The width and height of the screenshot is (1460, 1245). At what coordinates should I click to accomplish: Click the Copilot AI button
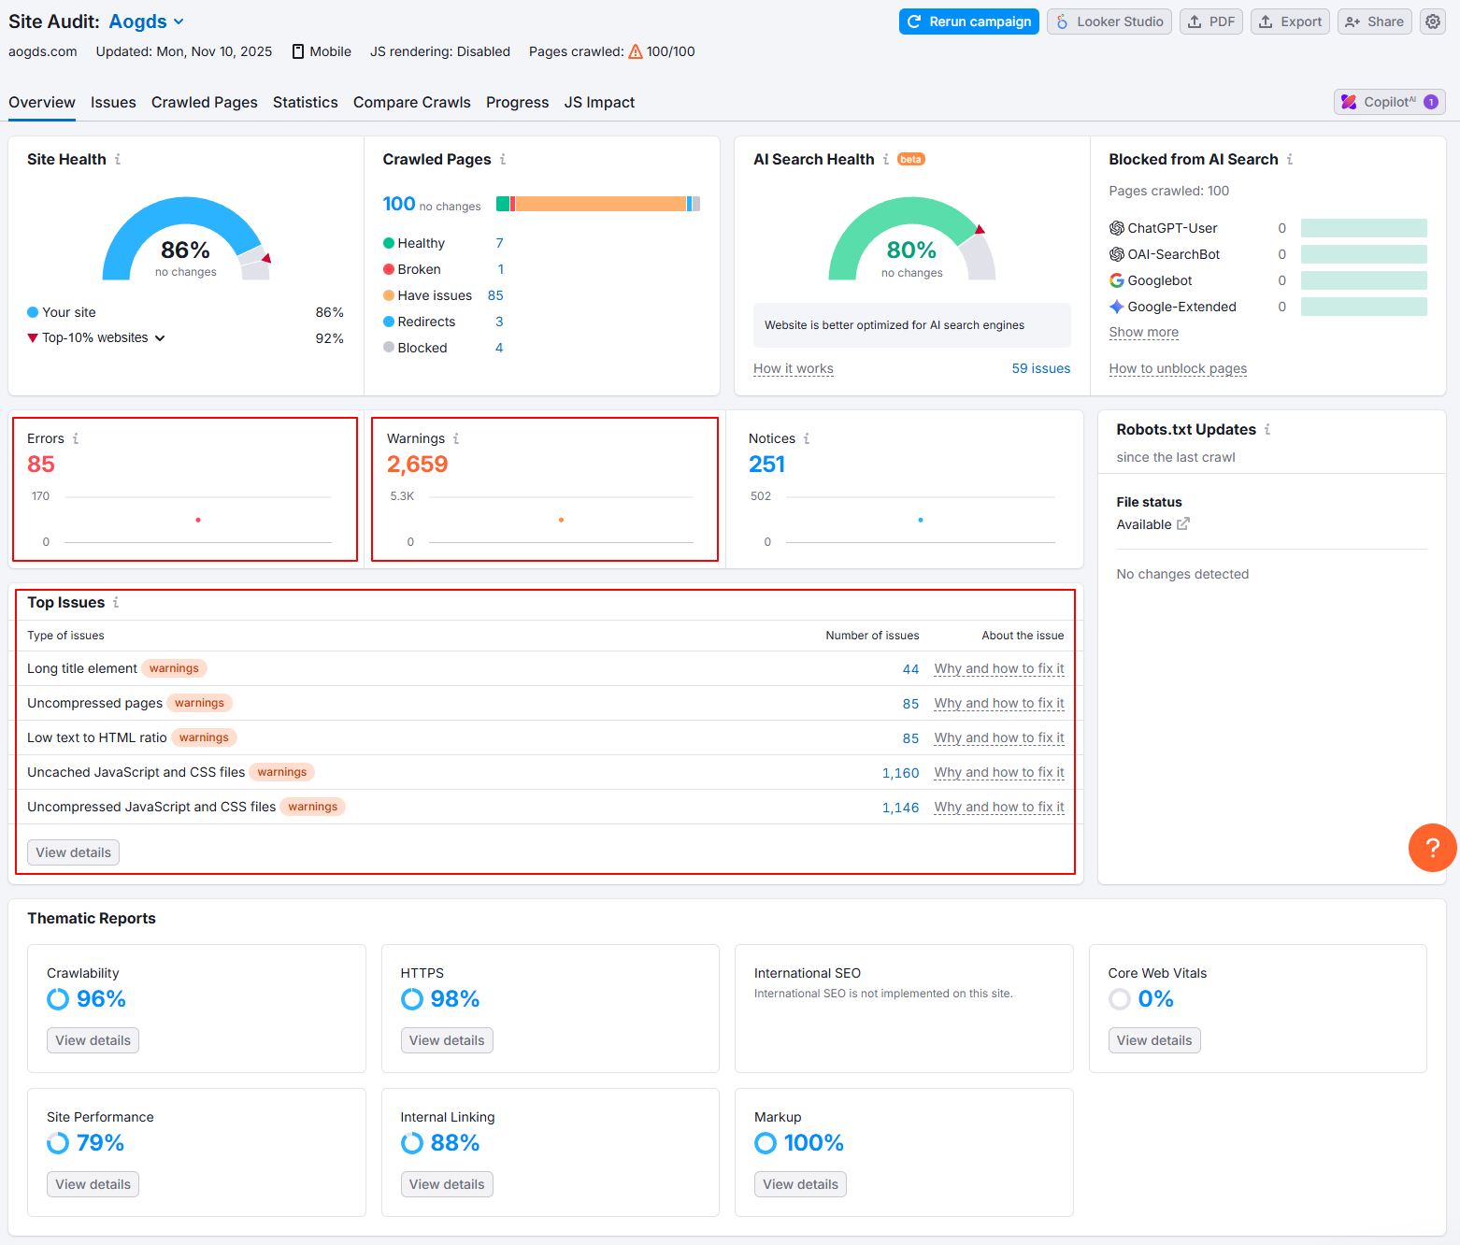pyautogui.click(x=1389, y=102)
